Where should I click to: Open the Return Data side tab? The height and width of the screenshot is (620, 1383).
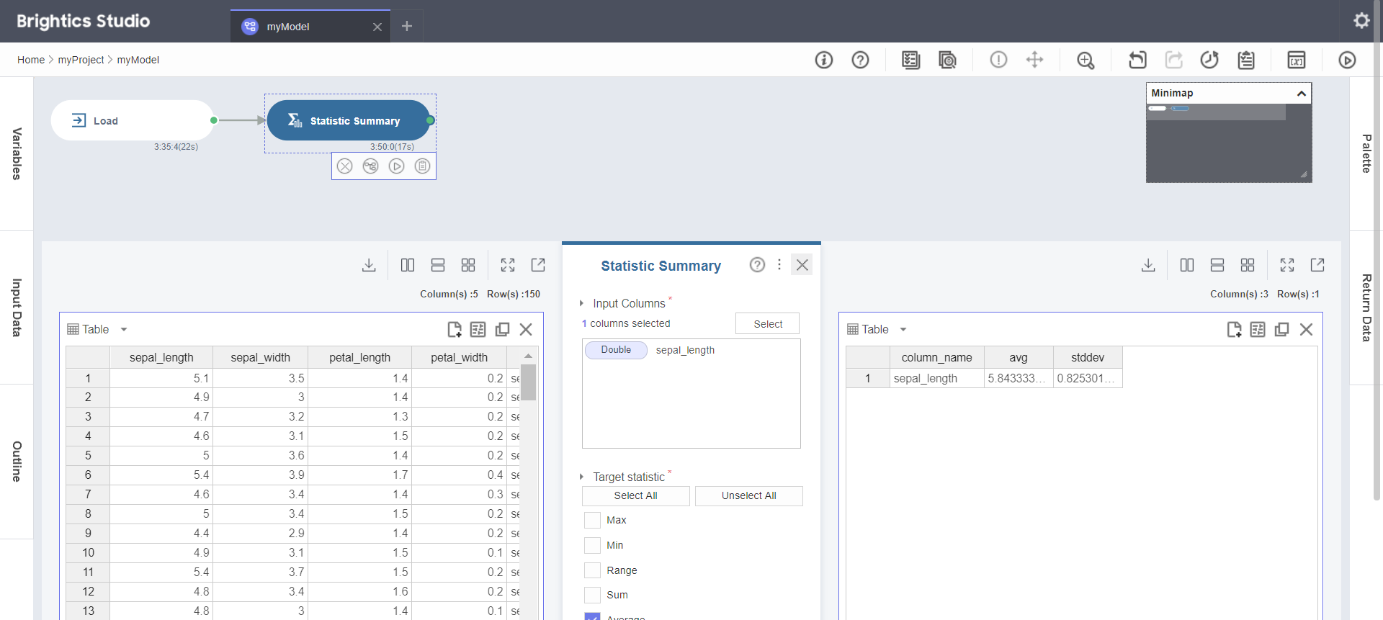click(1366, 307)
